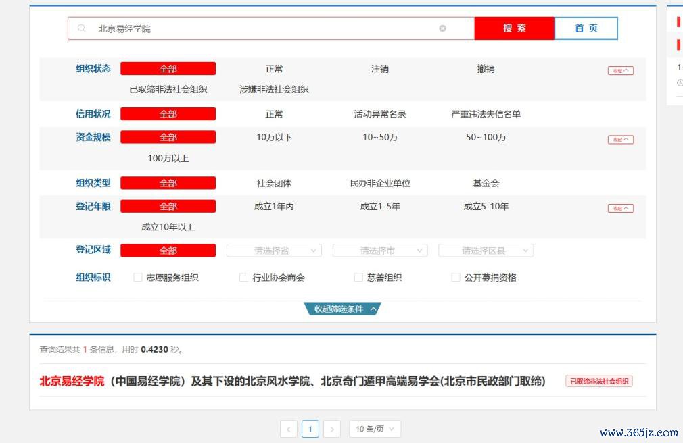The width and height of the screenshot is (683, 443).
Task: Open the 请选择省 province dropdown
Action: [x=274, y=251]
